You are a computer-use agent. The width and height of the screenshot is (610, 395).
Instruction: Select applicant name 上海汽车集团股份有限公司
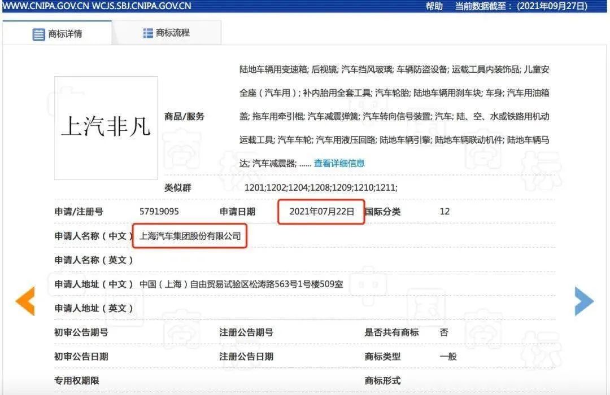(x=190, y=236)
